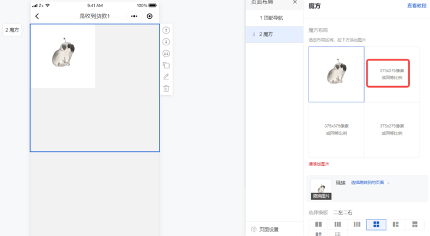Open the 查看教程 tutorial link
This screenshot has width=430, height=236.
[x=416, y=6]
